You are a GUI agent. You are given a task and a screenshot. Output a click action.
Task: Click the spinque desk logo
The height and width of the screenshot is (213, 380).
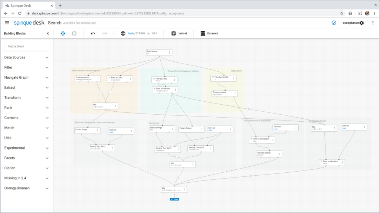[29, 23]
